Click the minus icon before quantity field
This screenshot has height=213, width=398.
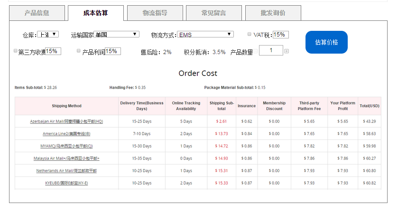click(x=256, y=51)
